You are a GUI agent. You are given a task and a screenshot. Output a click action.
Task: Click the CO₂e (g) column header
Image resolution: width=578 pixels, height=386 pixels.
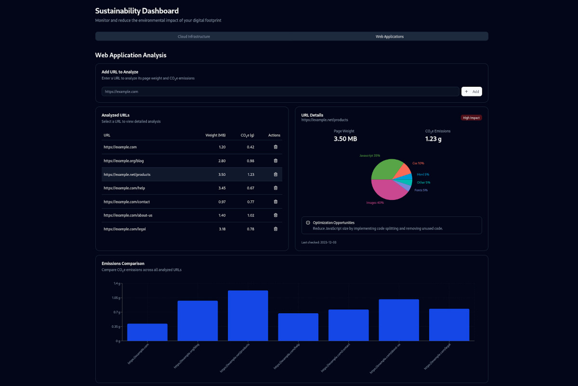pyautogui.click(x=247, y=135)
